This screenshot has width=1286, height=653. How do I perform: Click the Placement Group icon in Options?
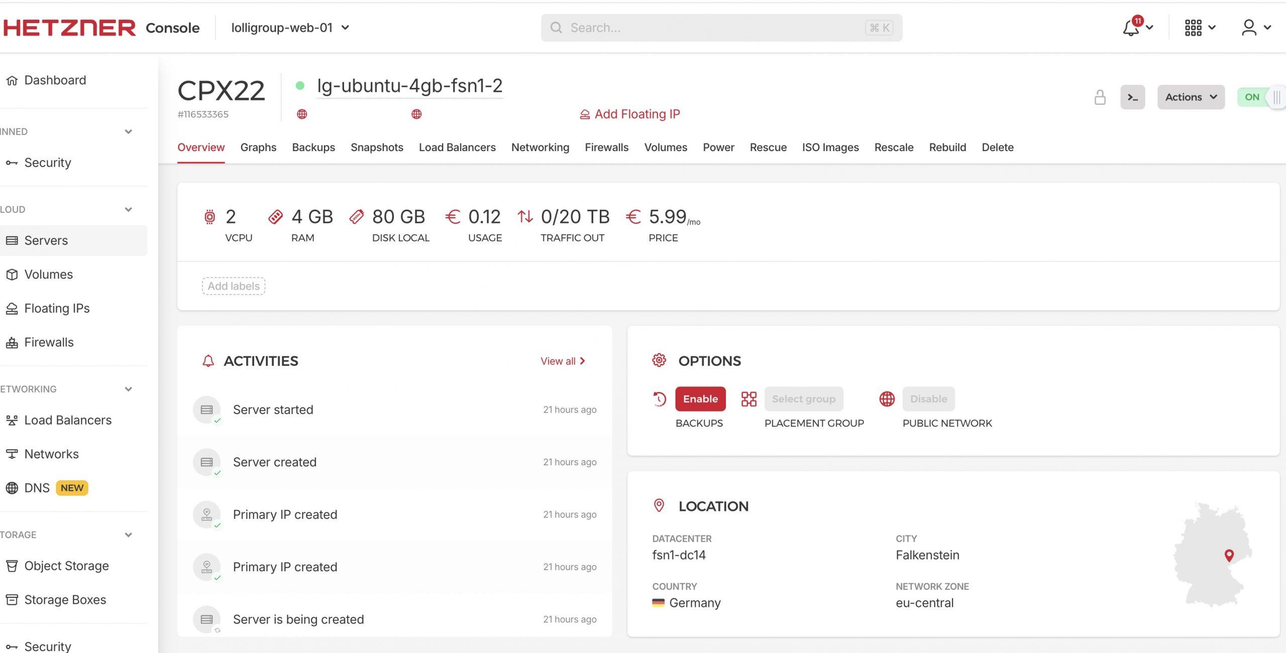(748, 399)
